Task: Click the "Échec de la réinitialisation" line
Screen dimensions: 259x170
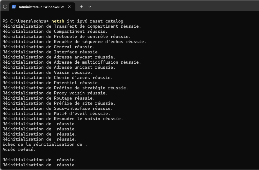Action: 45,144
